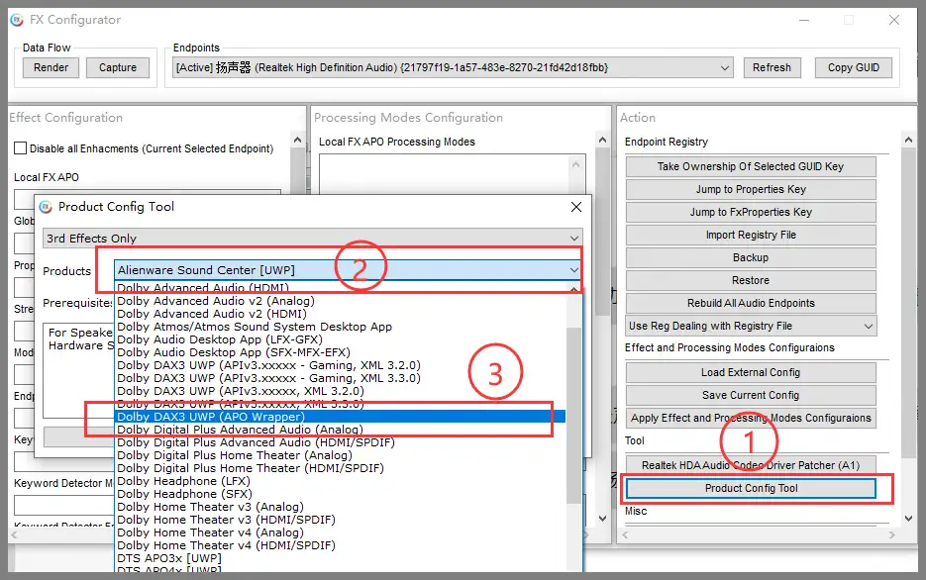Image resolution: width=926 pixels, height=580 pixels.
Task: Select Dolby Home Theater v4 (Analog)
Action: click(x=340, y=532)
